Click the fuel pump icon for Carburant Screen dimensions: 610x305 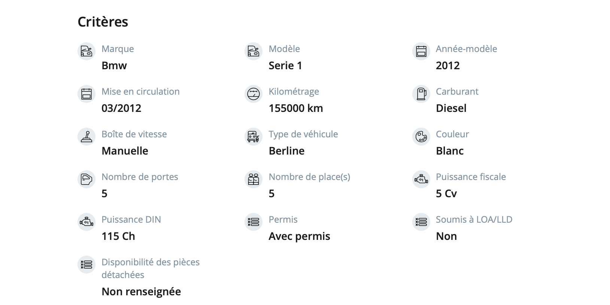[x=421, y=94]
